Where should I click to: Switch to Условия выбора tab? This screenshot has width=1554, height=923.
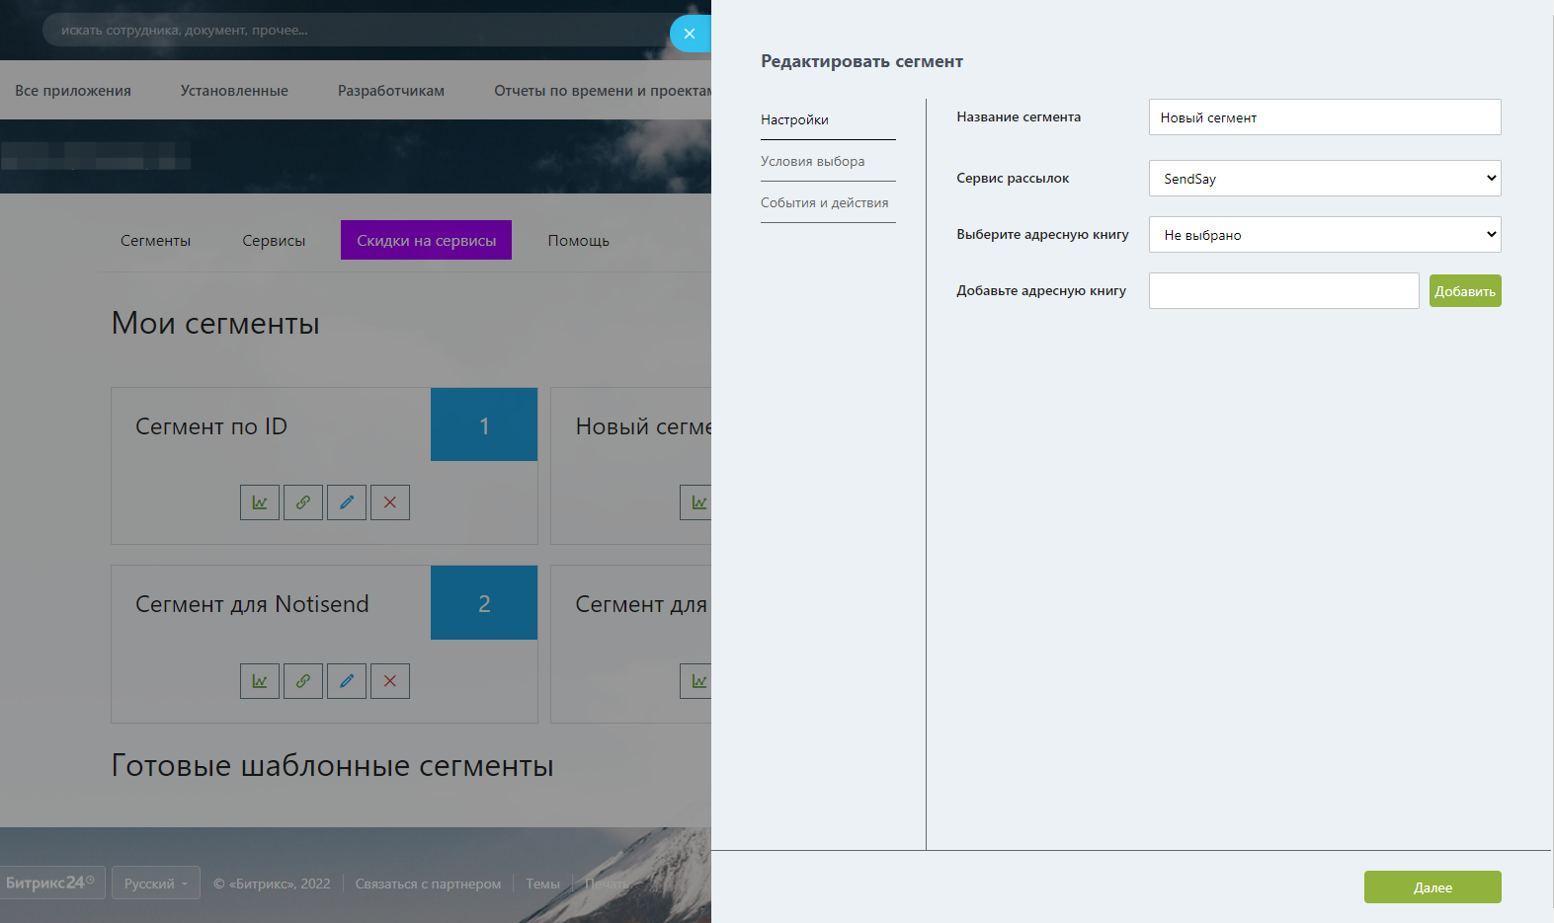pos(812,161)
